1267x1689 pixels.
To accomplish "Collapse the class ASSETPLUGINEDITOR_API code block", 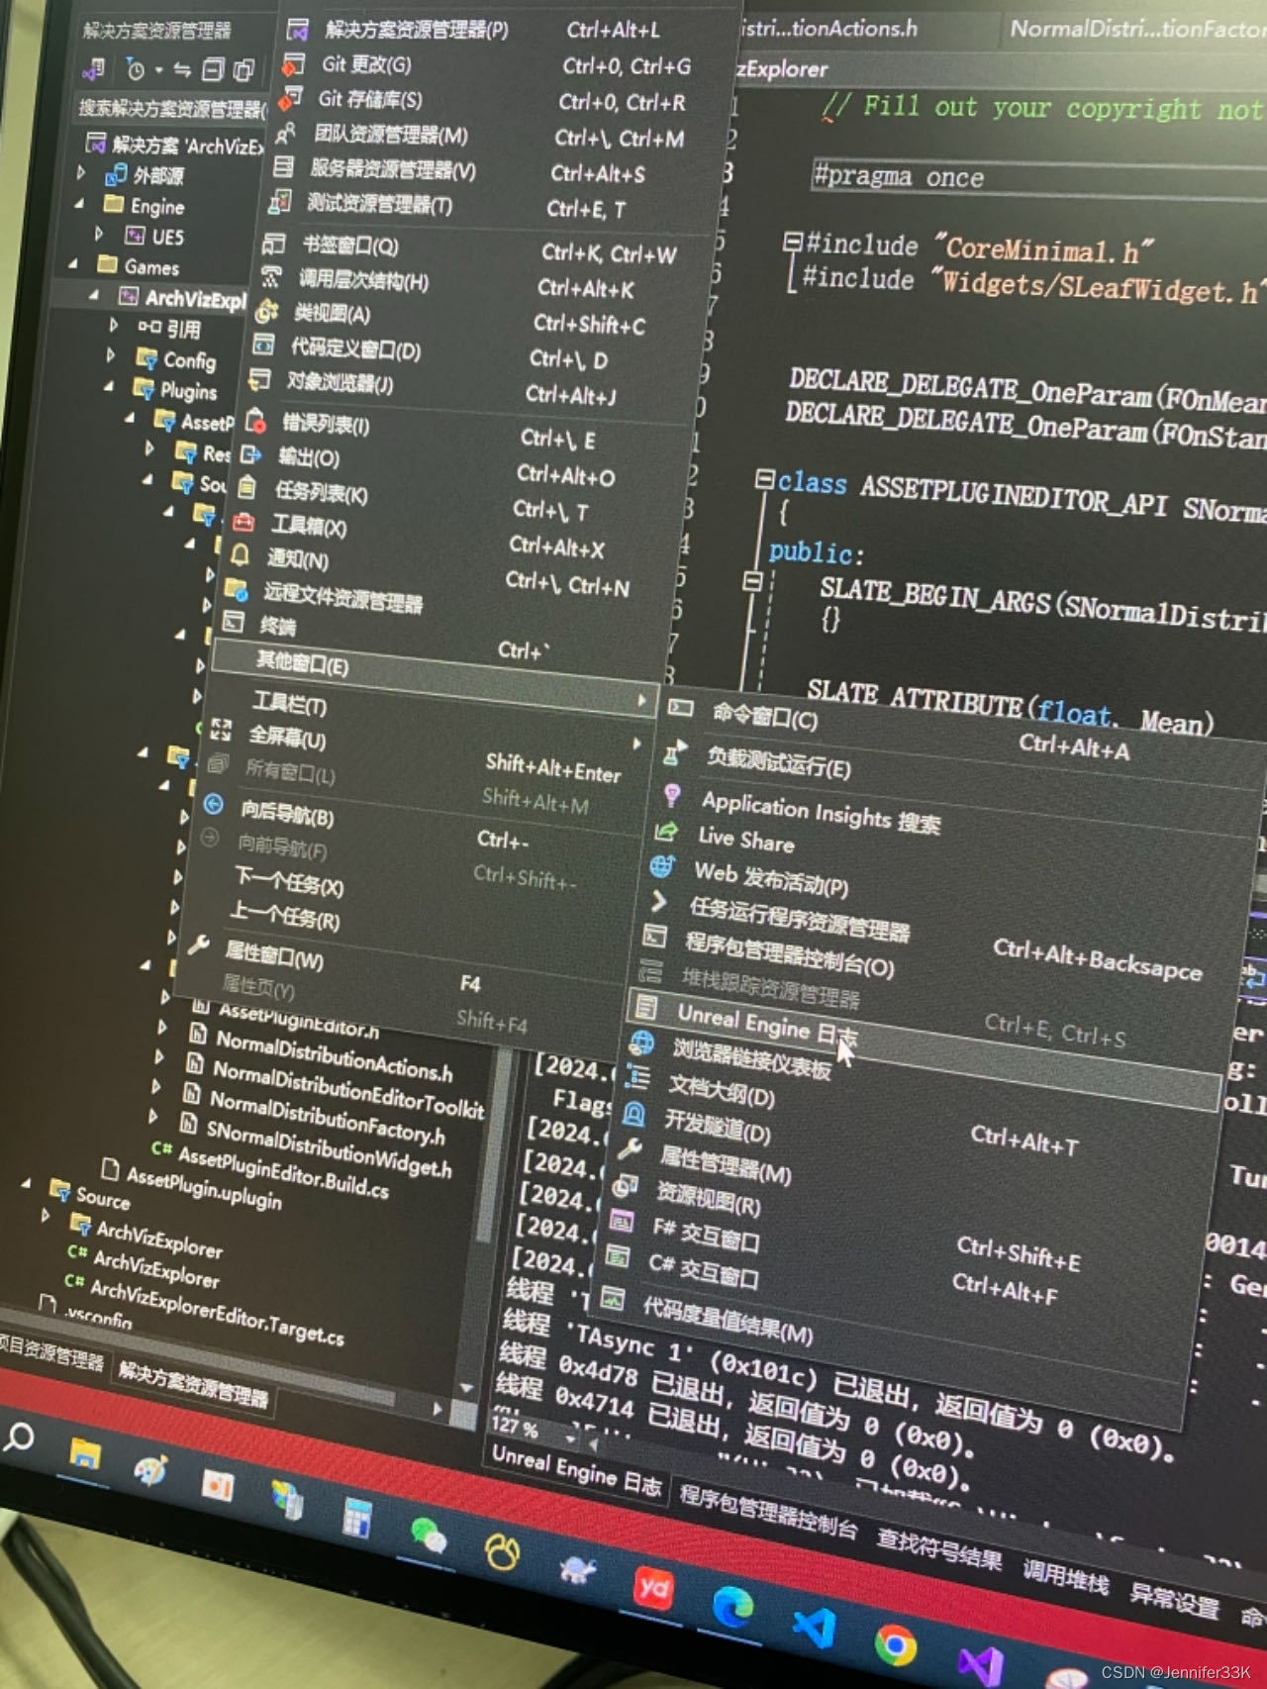I will click(x=764, y=479).
